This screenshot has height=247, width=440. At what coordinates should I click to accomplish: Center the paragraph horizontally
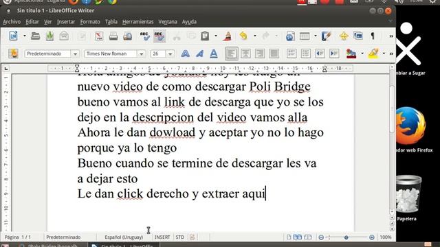click(246, 54)
